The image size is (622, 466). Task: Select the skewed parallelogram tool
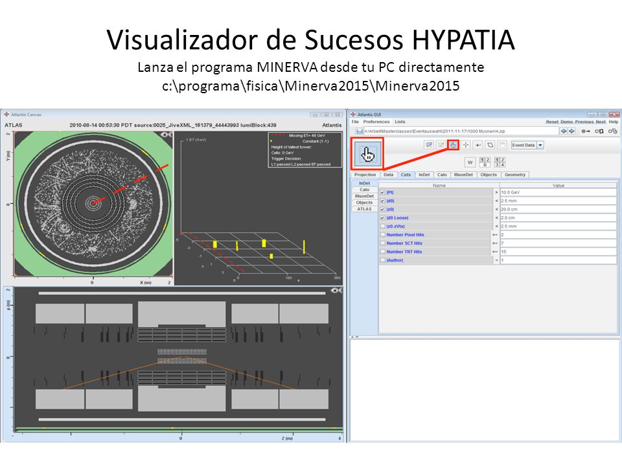click(490, 145)
